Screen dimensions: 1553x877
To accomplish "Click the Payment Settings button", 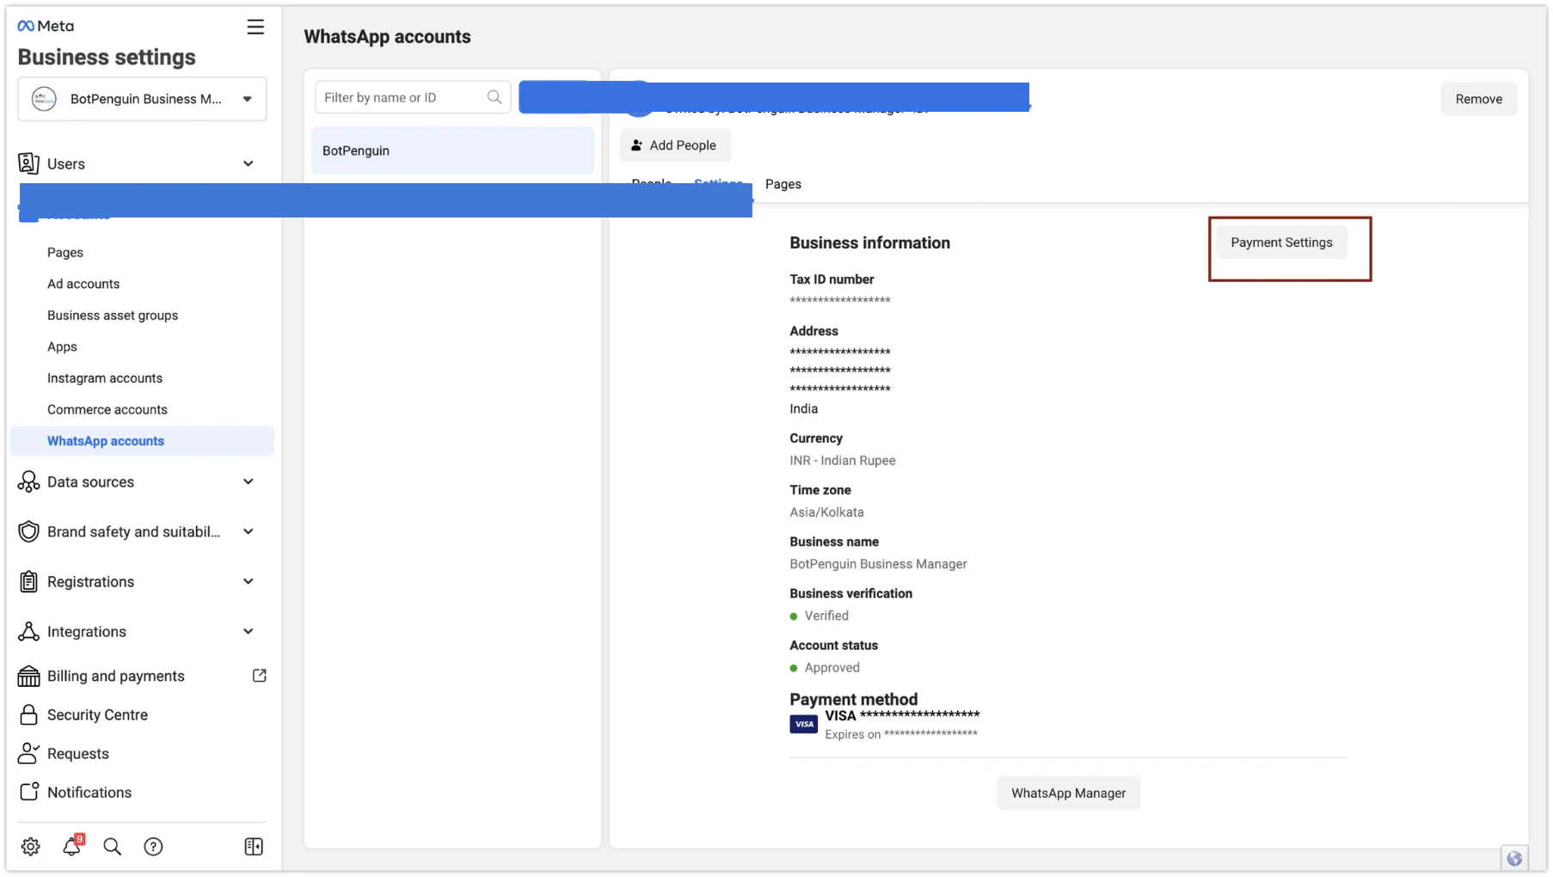I will (x=1281, y=242).
